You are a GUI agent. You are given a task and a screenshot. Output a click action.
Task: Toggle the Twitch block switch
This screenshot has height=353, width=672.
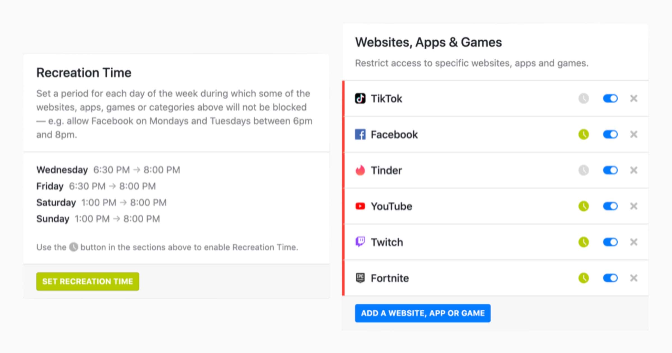point(610,242)
